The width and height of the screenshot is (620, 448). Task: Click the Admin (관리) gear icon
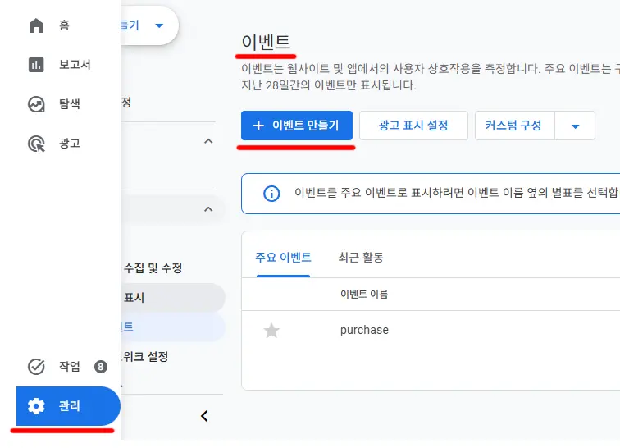click(36, 406)
